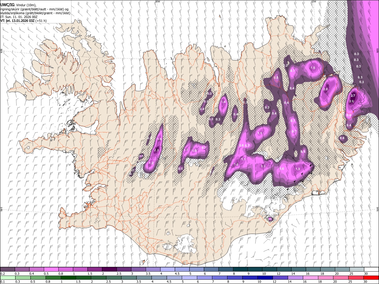
Task: Click the lower legend violet swatch starting at 12
Action: pyautogui.click(x=280, y=278)
